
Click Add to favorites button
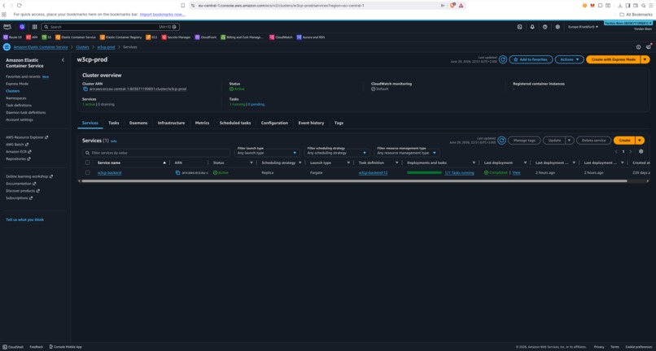531,60
